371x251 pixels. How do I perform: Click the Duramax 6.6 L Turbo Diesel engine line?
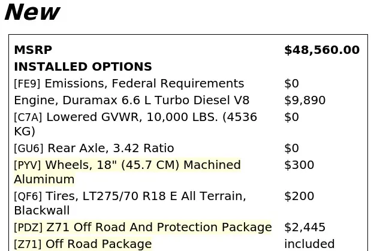tap(131, 100)
